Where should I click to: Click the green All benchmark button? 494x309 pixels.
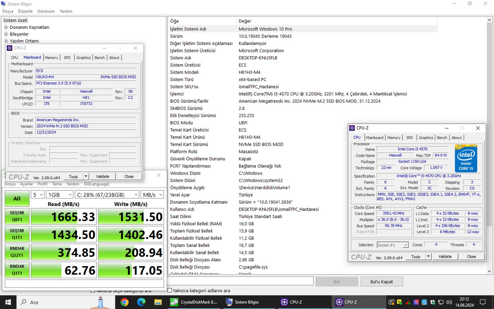(17, 199)
